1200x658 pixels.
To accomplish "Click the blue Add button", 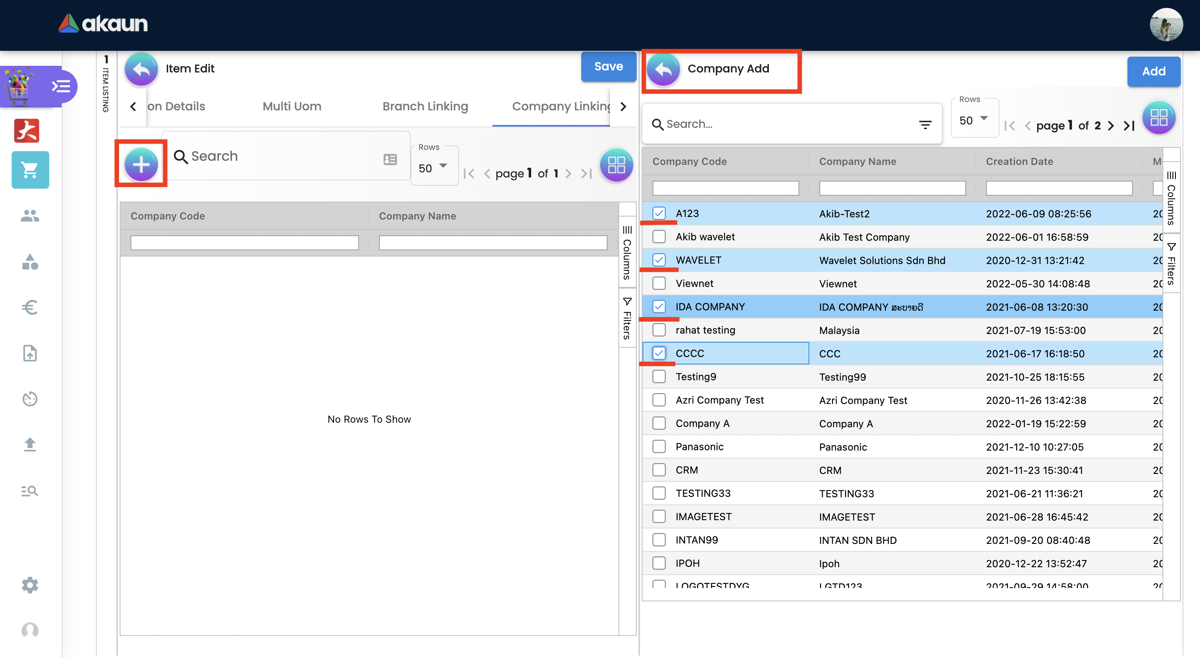I will (x=1153, y=71).
